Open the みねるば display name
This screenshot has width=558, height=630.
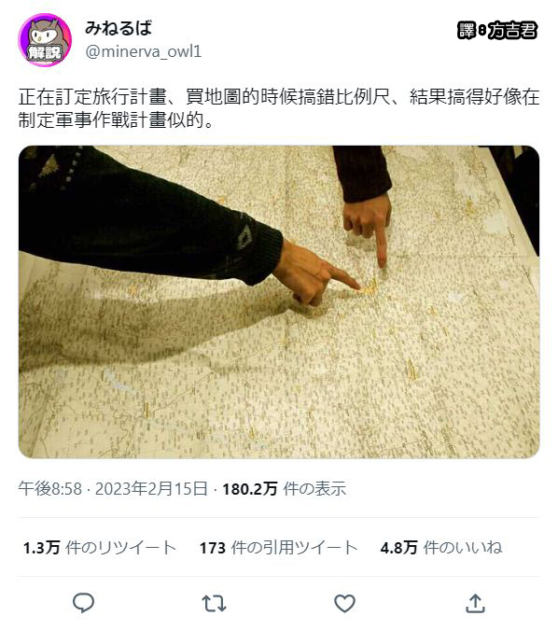tap(119, 28)
